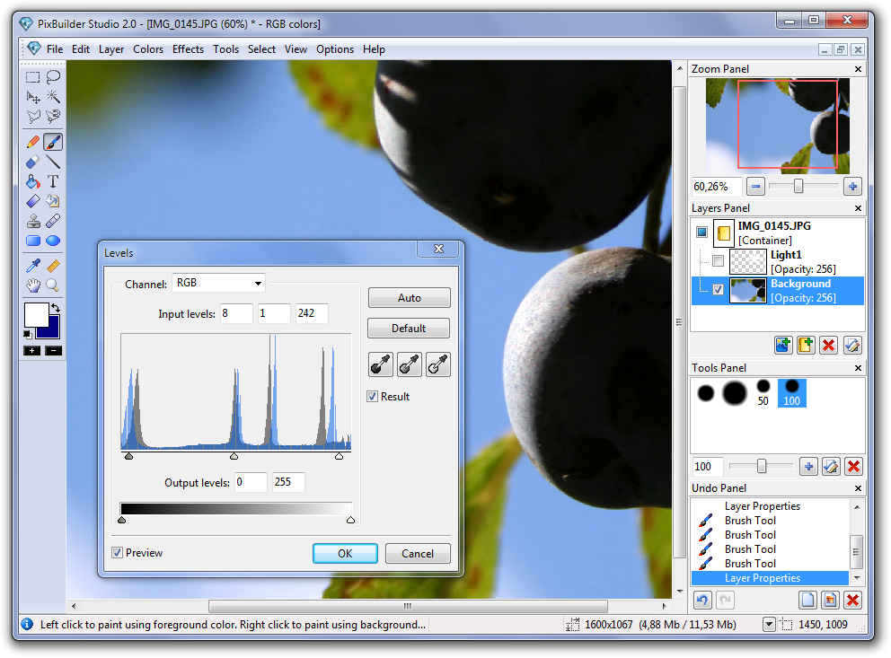Uncheck the Result checkbox in Levels

[373, 397]
